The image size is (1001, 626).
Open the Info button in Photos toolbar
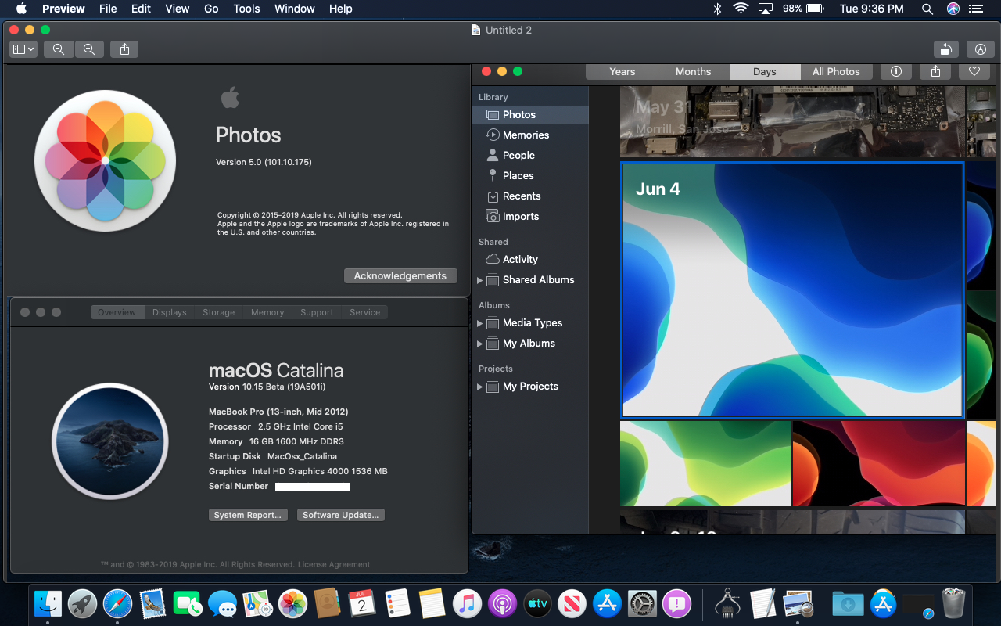click(x=896, y=71)
